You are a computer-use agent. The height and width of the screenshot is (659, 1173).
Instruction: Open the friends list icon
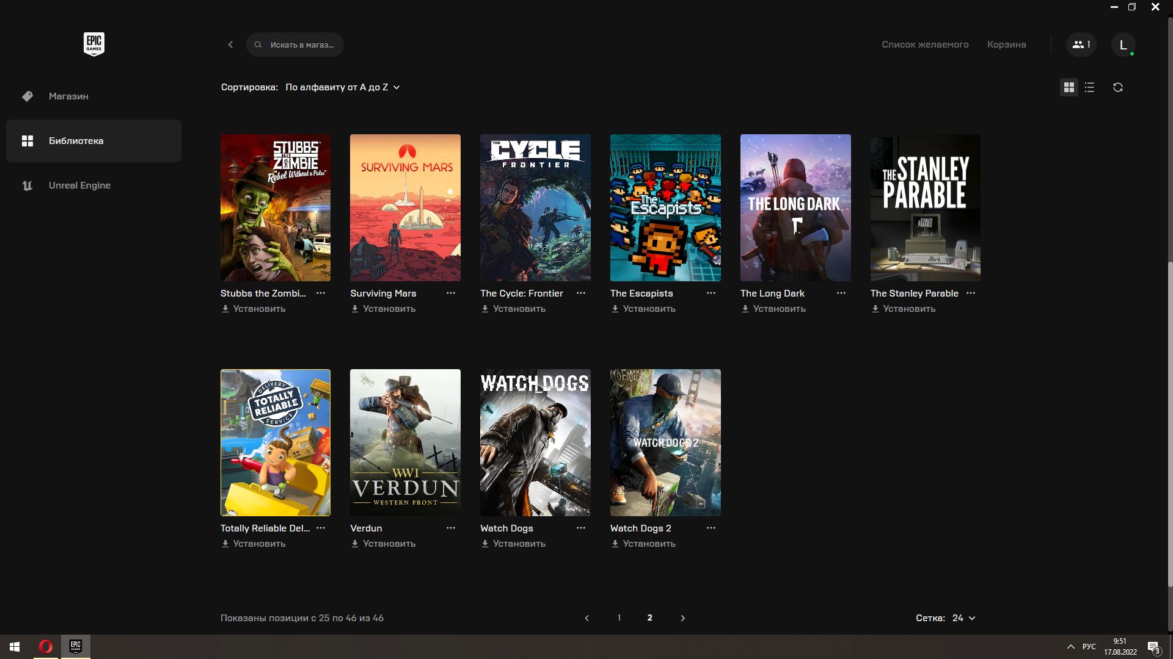1081,45
